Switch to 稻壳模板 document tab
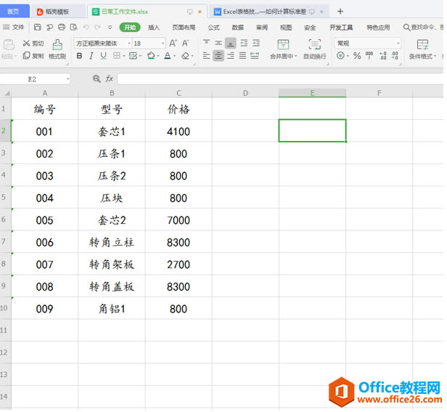This screenshot has width=447, height=412. pyautogui.click(x=57, y=12)
